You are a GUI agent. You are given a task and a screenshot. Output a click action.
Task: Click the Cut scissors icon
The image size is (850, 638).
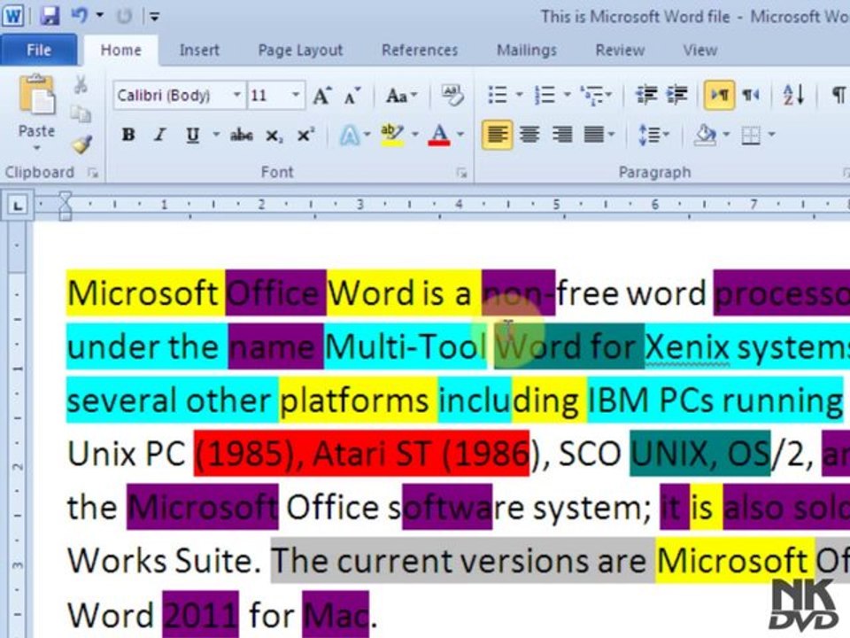(81, 85)
